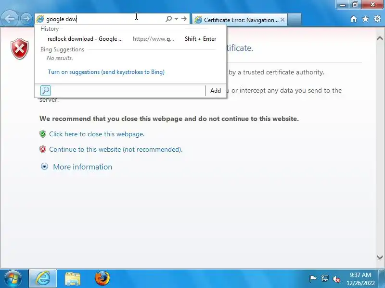Click the large red certificate error shield
This screenshot has height=288, width=385.
[20, 48]
